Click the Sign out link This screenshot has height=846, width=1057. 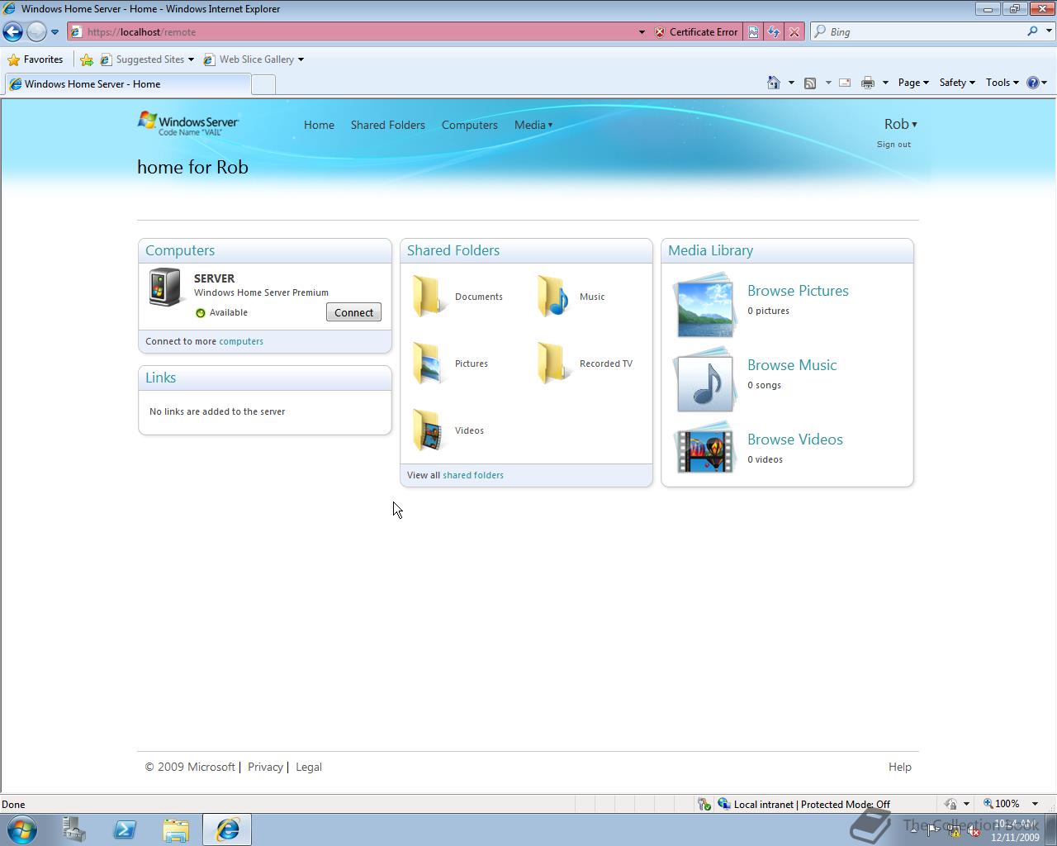pyautogui.click(x=893, y=145)
